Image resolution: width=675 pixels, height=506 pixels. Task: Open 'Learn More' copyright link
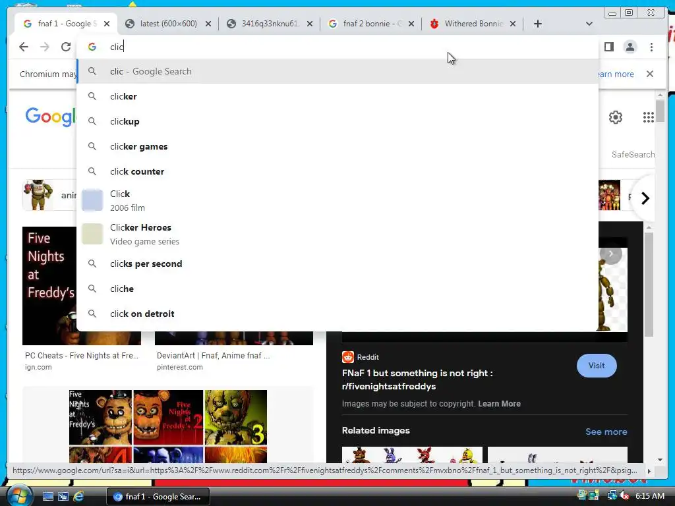tap(499, 404)
